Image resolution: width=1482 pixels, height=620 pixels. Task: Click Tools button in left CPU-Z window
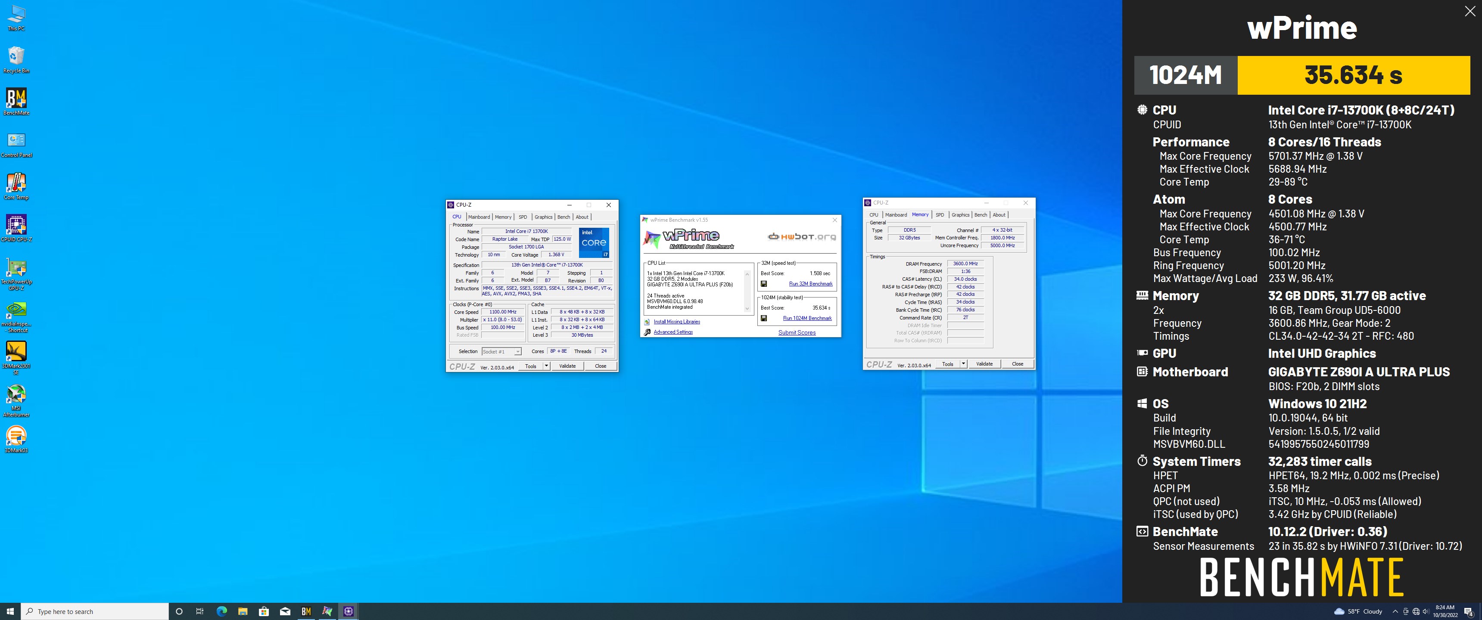tap(530, 366)
